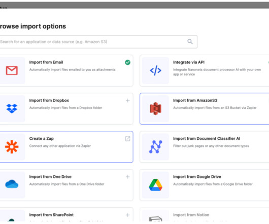Open external link icon on Create a Zap
This screenshot has width=269, height=224.
[127, 138]
